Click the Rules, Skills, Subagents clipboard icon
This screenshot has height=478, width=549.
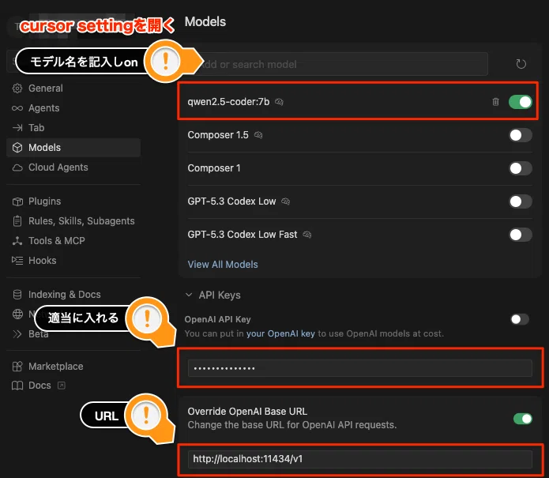(17, 221)
